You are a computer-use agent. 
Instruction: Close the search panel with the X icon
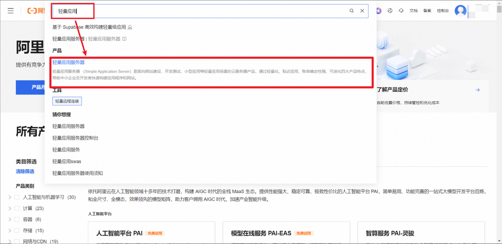point(362,11)
